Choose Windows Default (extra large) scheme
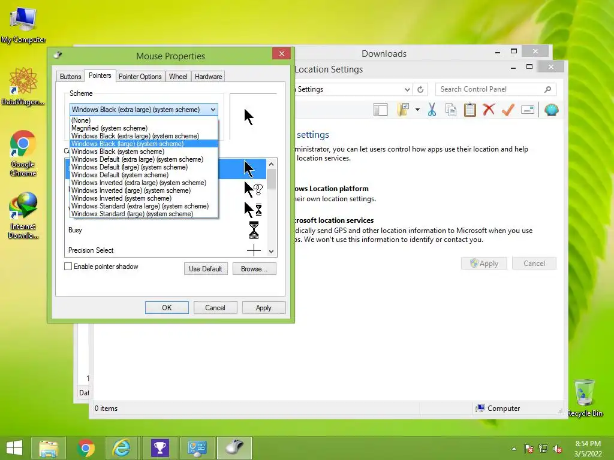This screenshot has height=460, width=614. (144, 159)
